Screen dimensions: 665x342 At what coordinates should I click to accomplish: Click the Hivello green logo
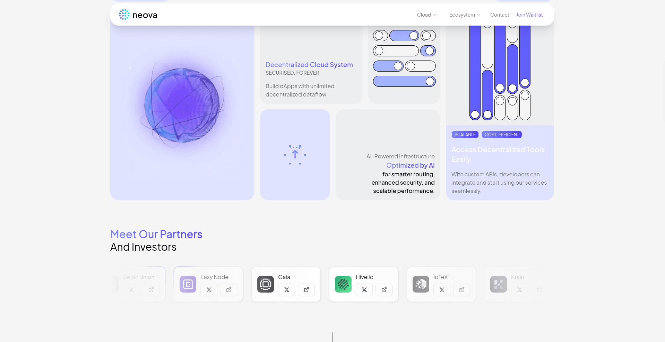pos(343,284)
